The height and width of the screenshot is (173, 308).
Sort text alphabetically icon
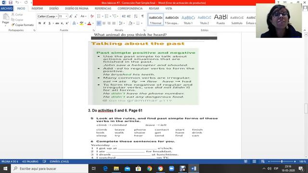pyautogui.click(x=136, y=16)
